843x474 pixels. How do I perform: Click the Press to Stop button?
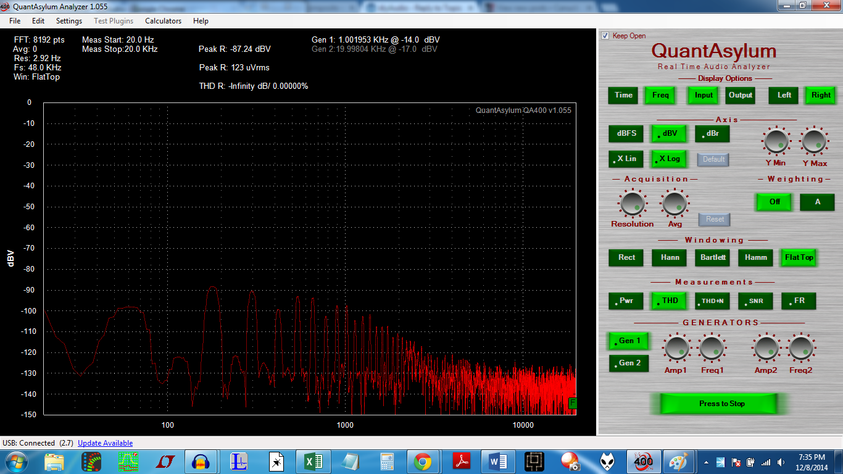pyautogui.click(x=719, y=403)
